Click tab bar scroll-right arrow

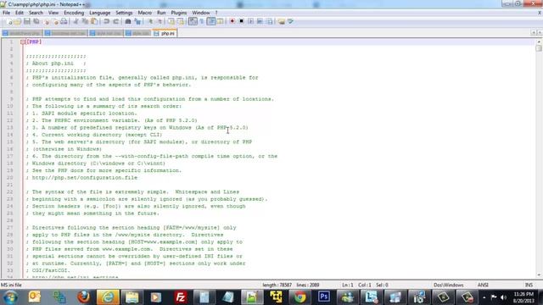539,32
